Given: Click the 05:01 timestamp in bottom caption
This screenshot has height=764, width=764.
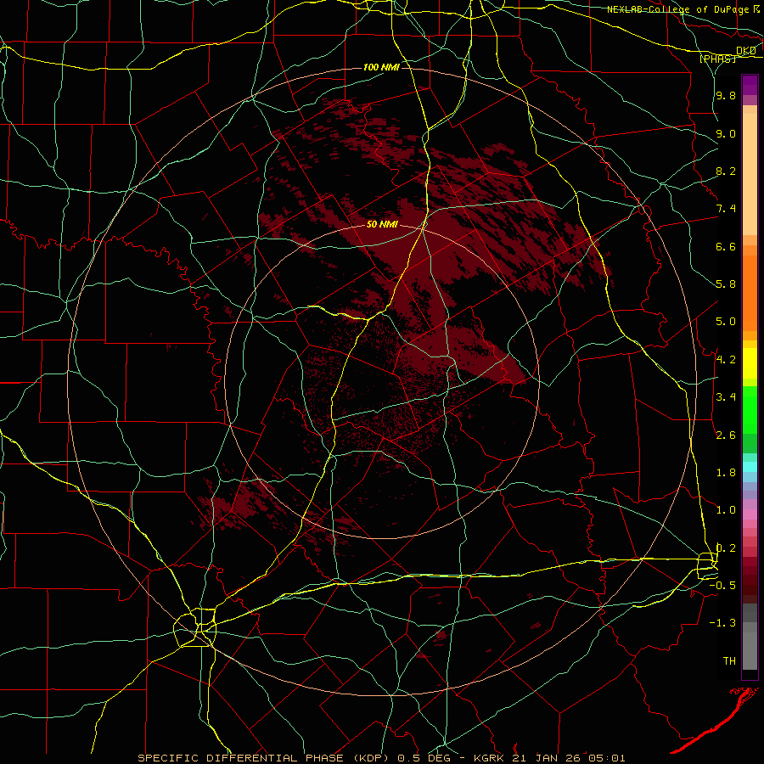Looking at the screenshot, I should [x=608, y=758].
